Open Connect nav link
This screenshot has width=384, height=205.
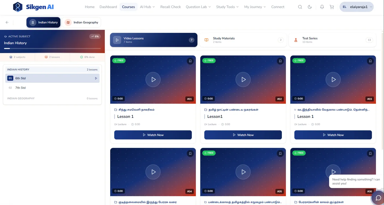click(278, 7)
